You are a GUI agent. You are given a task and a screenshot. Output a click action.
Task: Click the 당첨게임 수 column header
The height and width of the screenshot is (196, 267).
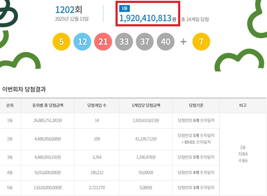[97, 105]
